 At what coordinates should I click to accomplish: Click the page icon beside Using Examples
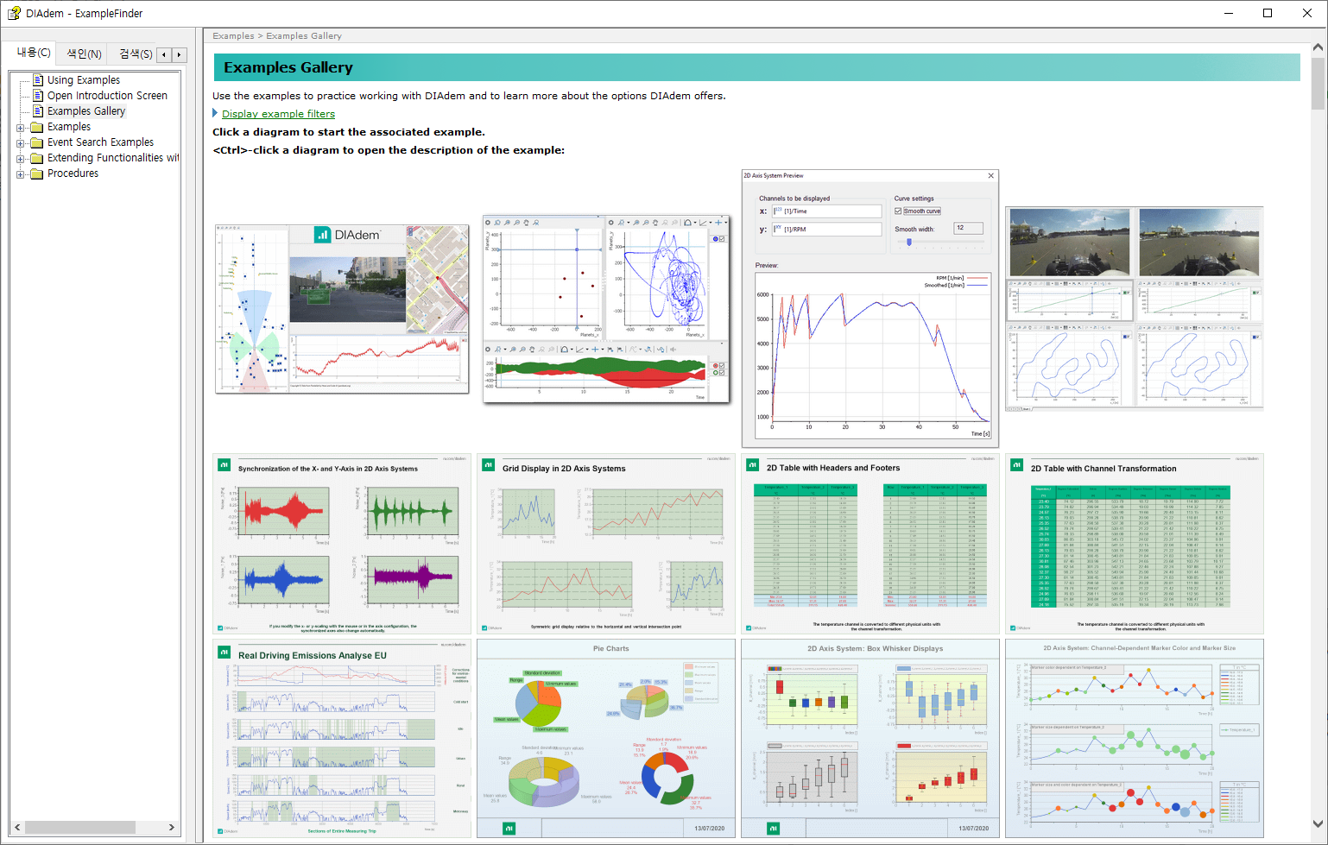point(38,80)
